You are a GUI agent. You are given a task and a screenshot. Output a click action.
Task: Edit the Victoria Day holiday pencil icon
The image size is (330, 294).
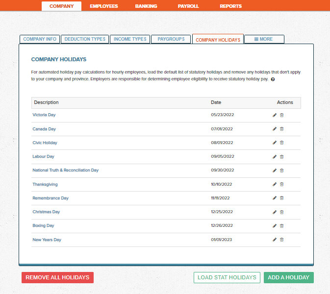pos(275,115)
